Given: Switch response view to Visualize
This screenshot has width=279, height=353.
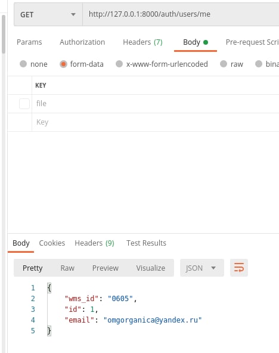Looking at the screenshot, I should pyautogui.click(x=150, y=268).
